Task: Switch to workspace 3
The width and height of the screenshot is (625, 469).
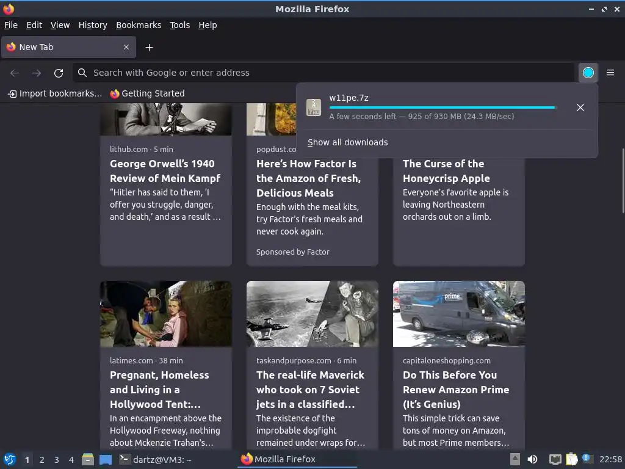Action: pyautogui.click(x=57, y=460)
